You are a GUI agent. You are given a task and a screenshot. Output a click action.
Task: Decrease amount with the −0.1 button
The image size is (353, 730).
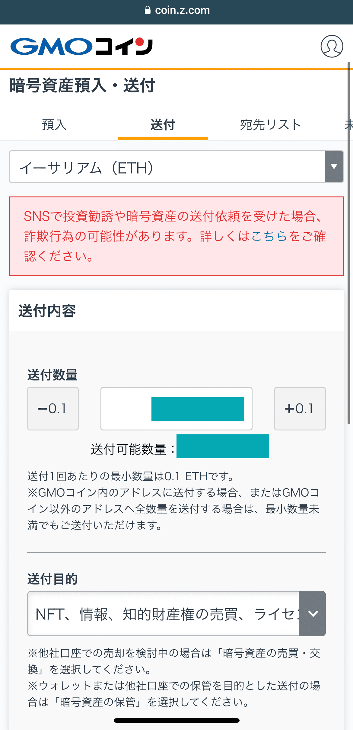(x=53, y=409)
